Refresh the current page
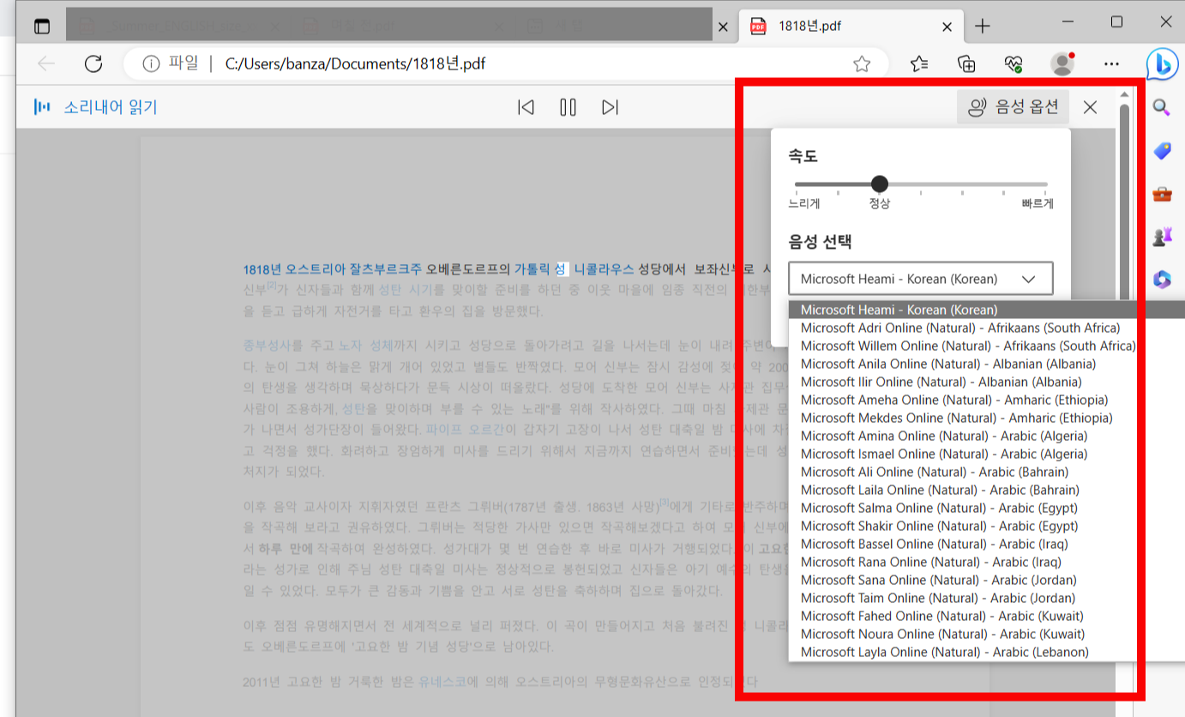The image size is (1185, 717). [93, 63]
